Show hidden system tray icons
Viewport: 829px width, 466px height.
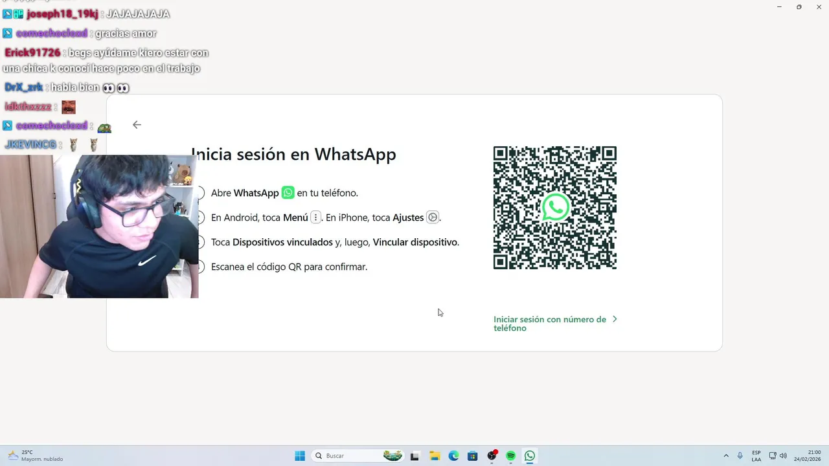[726, 456]
